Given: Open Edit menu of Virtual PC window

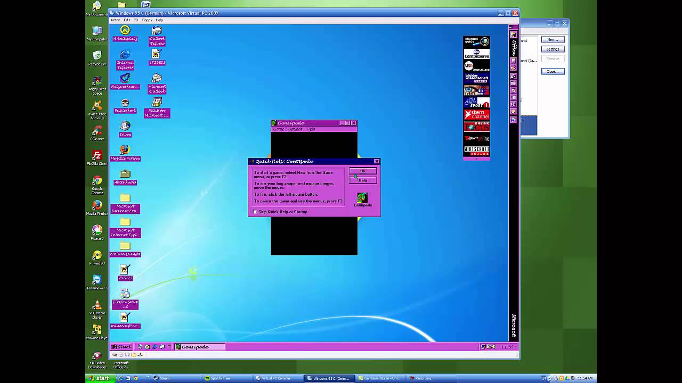Looking at the screenshot, I should pyautogui.click(x=127, y=20).
